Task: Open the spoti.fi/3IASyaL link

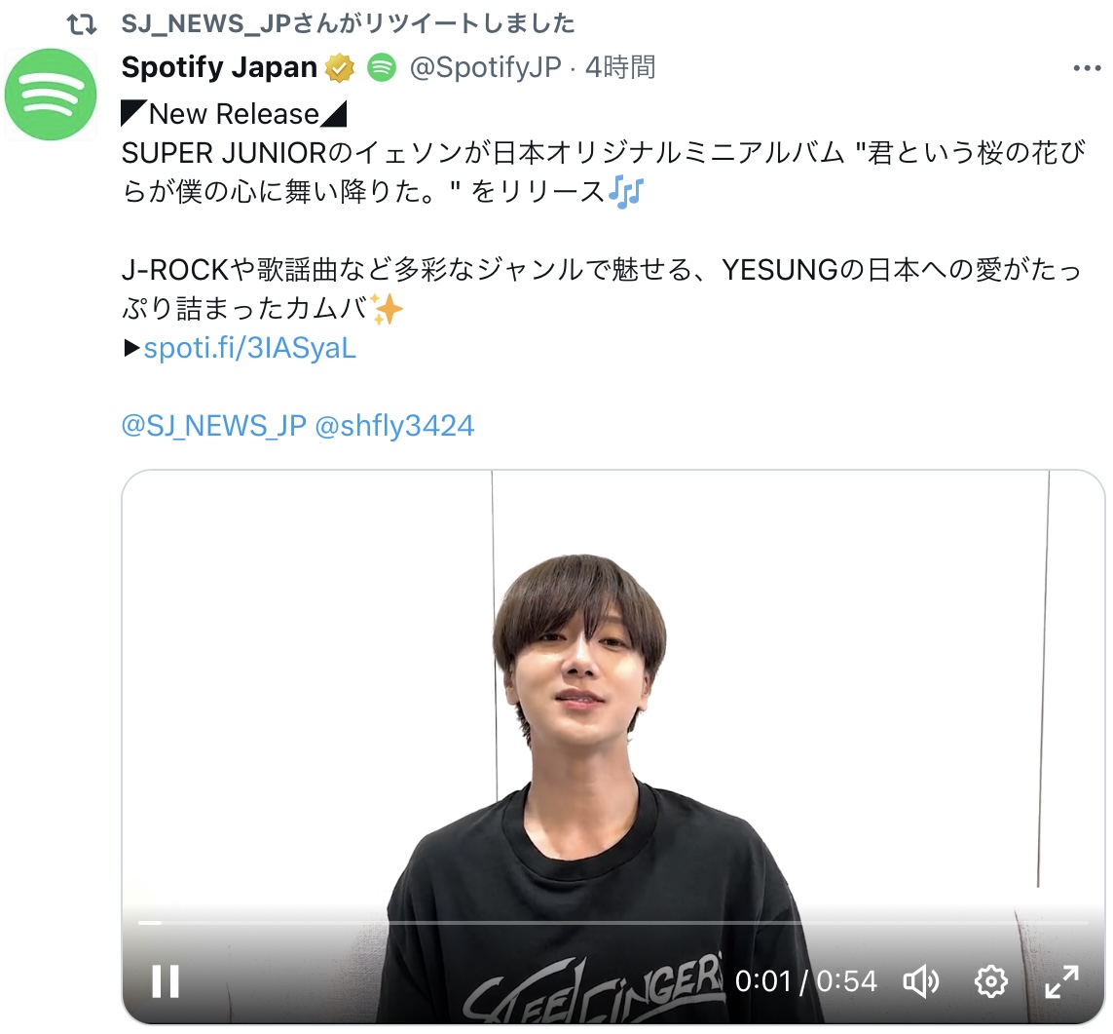Action: pyautogui.click(x=250, y=348)
